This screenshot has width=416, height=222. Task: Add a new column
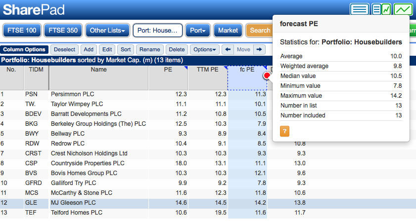coord(89,49)
